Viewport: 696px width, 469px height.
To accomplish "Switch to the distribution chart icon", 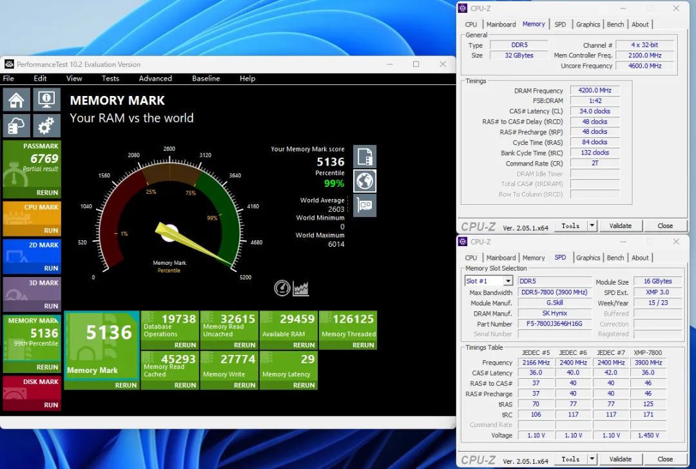I will pyautogui.click(x=301, y=288).
